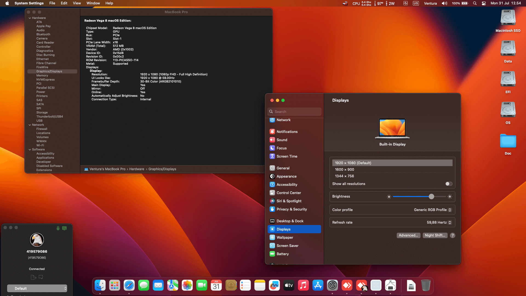Select Memory in System Information sidebar
The width and height of the screenshot is (526, 296).
(x=42, y=76)
